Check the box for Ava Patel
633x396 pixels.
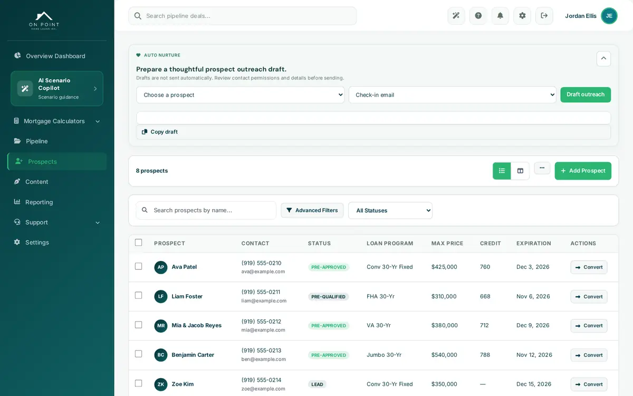(x=139, y=266)
